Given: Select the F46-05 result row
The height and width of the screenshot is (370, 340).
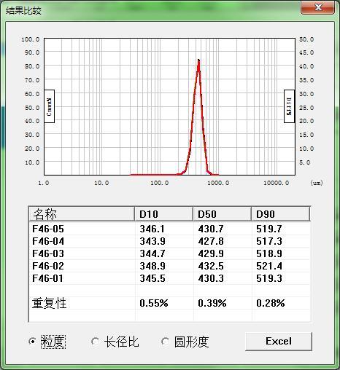Looking at the screenshot, I should coord(169,229).
